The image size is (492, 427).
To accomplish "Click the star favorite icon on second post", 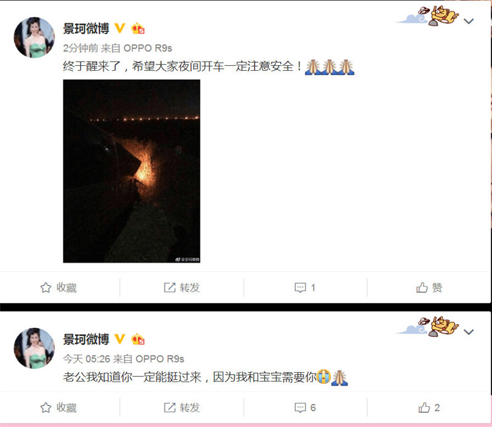I will [x=46, y=407].
